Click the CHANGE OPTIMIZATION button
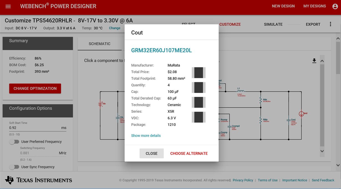Screen dimensions: 341x189 tap(35, 89)
